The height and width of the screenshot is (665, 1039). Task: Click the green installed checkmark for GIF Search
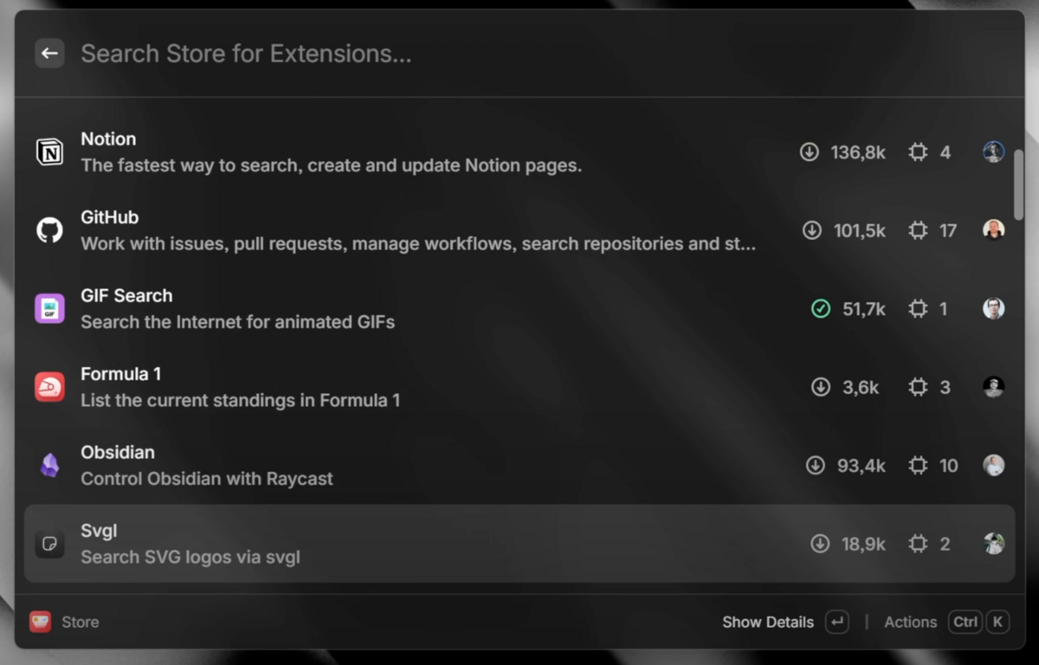click(x=820, y=309)
